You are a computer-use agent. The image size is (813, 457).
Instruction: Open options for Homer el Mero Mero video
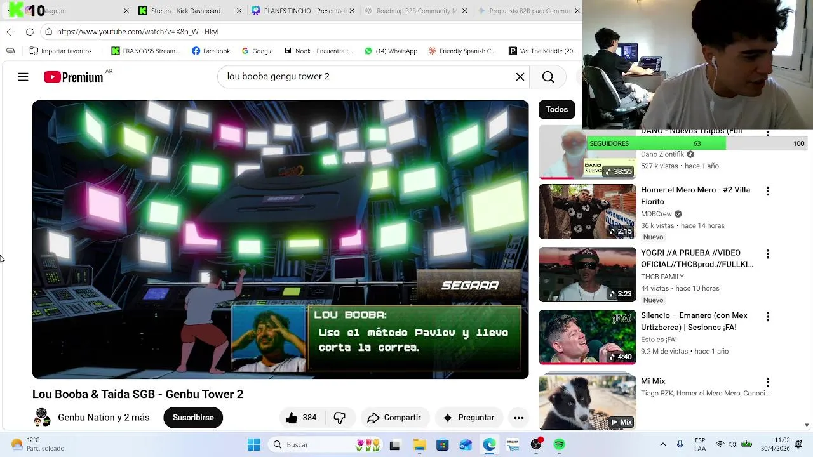coord(768,191)
